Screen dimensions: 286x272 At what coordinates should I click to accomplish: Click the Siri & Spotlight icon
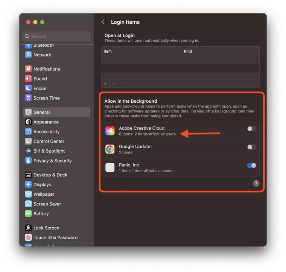tap(28, 151)
